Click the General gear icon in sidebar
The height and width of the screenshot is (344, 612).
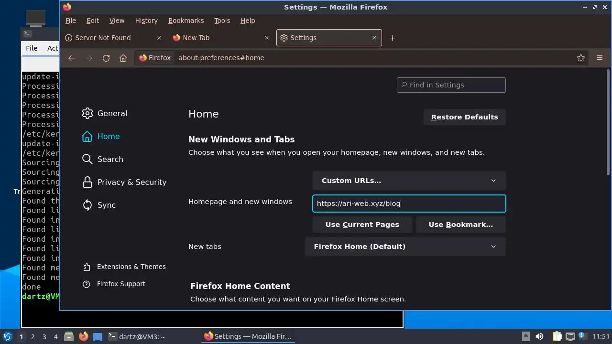[x=87, y=113]
